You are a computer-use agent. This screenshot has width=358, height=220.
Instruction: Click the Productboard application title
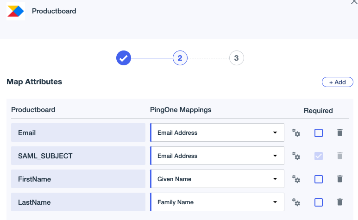54,11
